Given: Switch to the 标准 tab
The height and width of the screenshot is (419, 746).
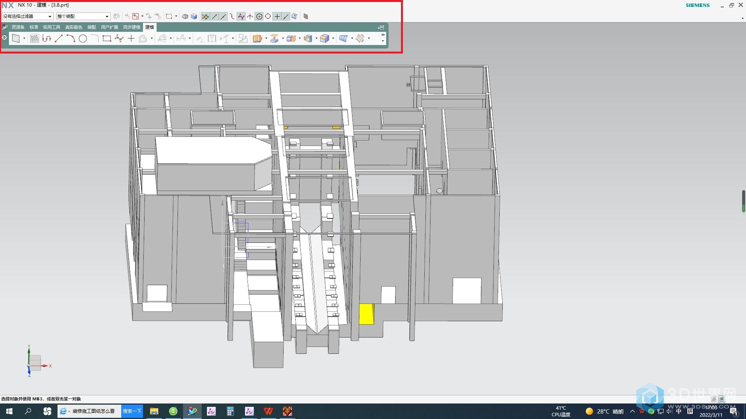Looking at the screenshot, I should [x=34, y=27].
